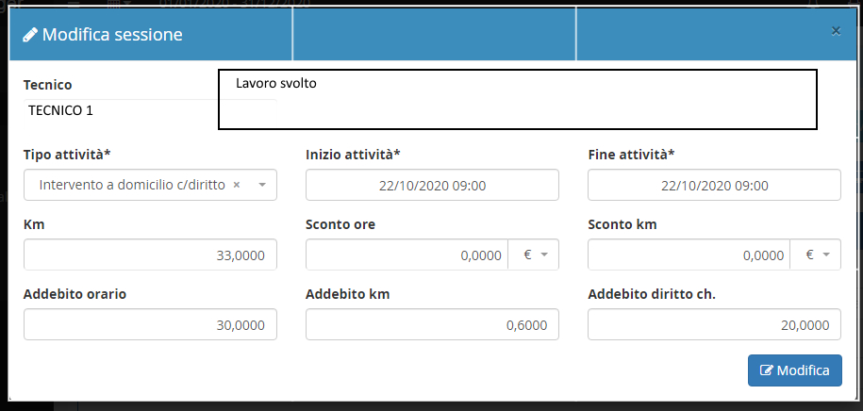
Task: Close the Modifica sessione dialog
Action: click(836, 31)
